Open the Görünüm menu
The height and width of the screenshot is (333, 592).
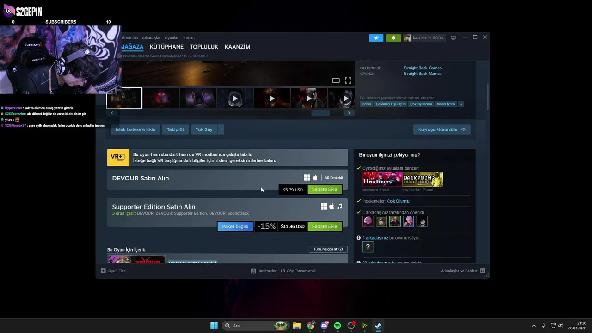click(130, 38)
